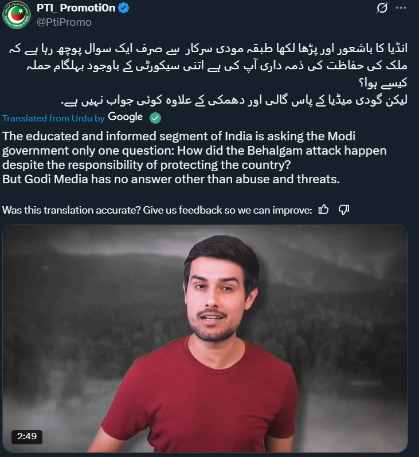
Task: Click the thumbs up translation feedback icon
Action: point(323,210)
